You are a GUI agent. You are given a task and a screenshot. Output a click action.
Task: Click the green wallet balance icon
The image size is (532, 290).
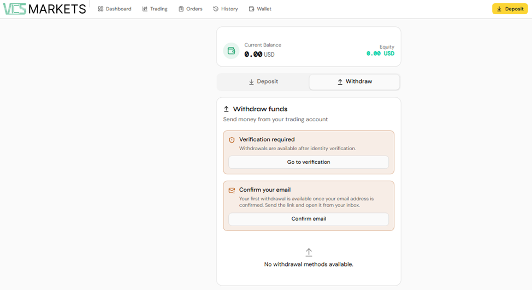click(x=232, y=51)
